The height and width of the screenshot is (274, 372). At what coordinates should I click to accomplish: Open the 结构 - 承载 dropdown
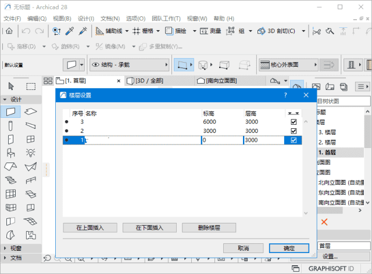[128, 64]
